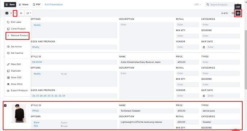Click the Export Products icon
Viewport: 247px width, 131px height.
click(8, 91)
